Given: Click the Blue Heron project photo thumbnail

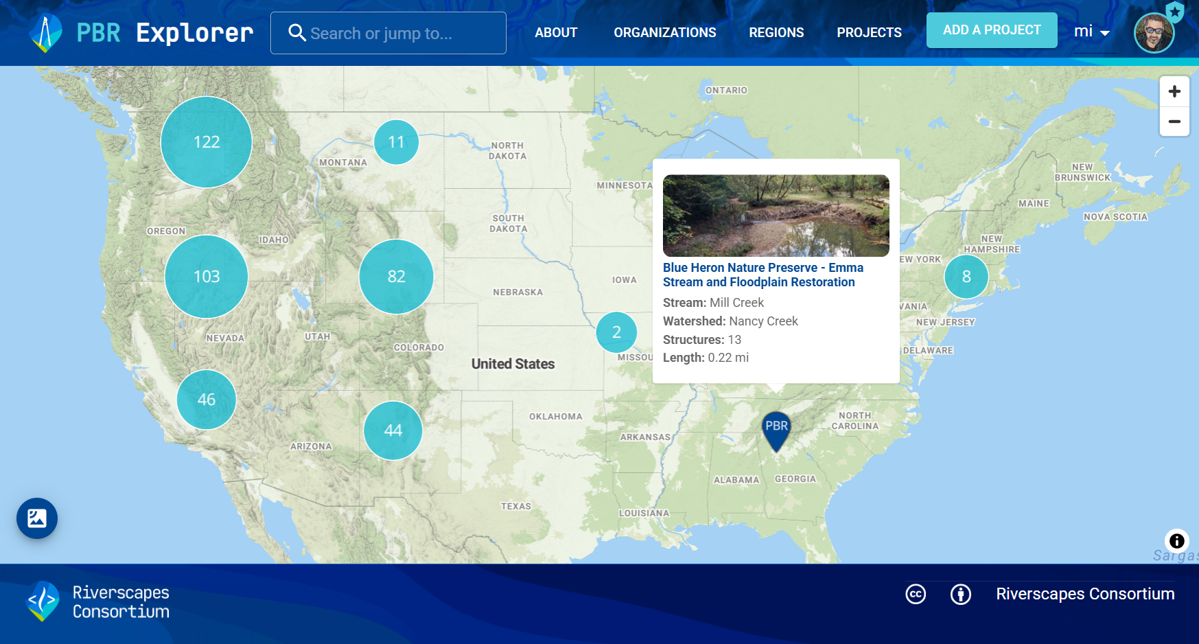Looking at the screenshot, I should point(776,216).
